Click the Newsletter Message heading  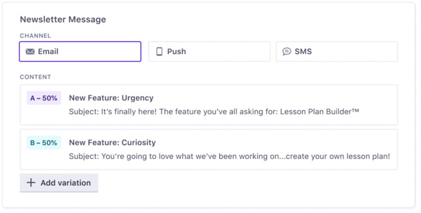click(63, 19)
